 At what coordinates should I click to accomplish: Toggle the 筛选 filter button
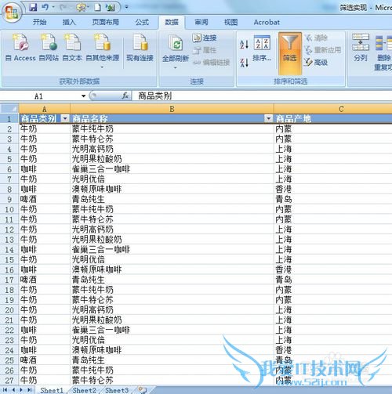click(290, 53)
